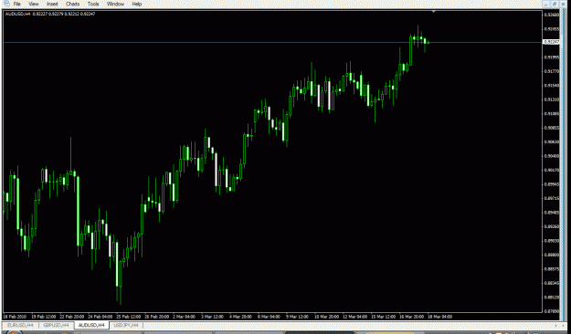Click the AUDUSD,H4 price info text in chart
Image resolution: width=571 pixels, height=334 pixels.
tap(50, 14)
